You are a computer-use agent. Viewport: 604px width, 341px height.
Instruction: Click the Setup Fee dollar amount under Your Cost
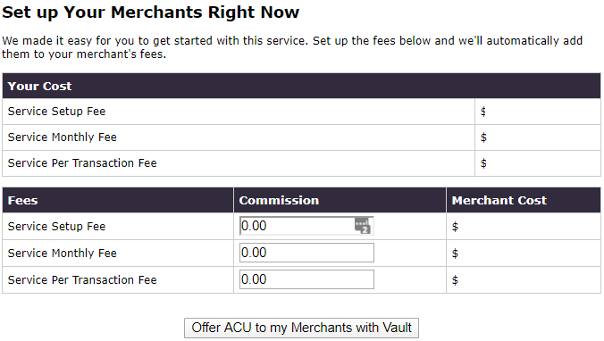pyautogui.click(x=483, y=112)
